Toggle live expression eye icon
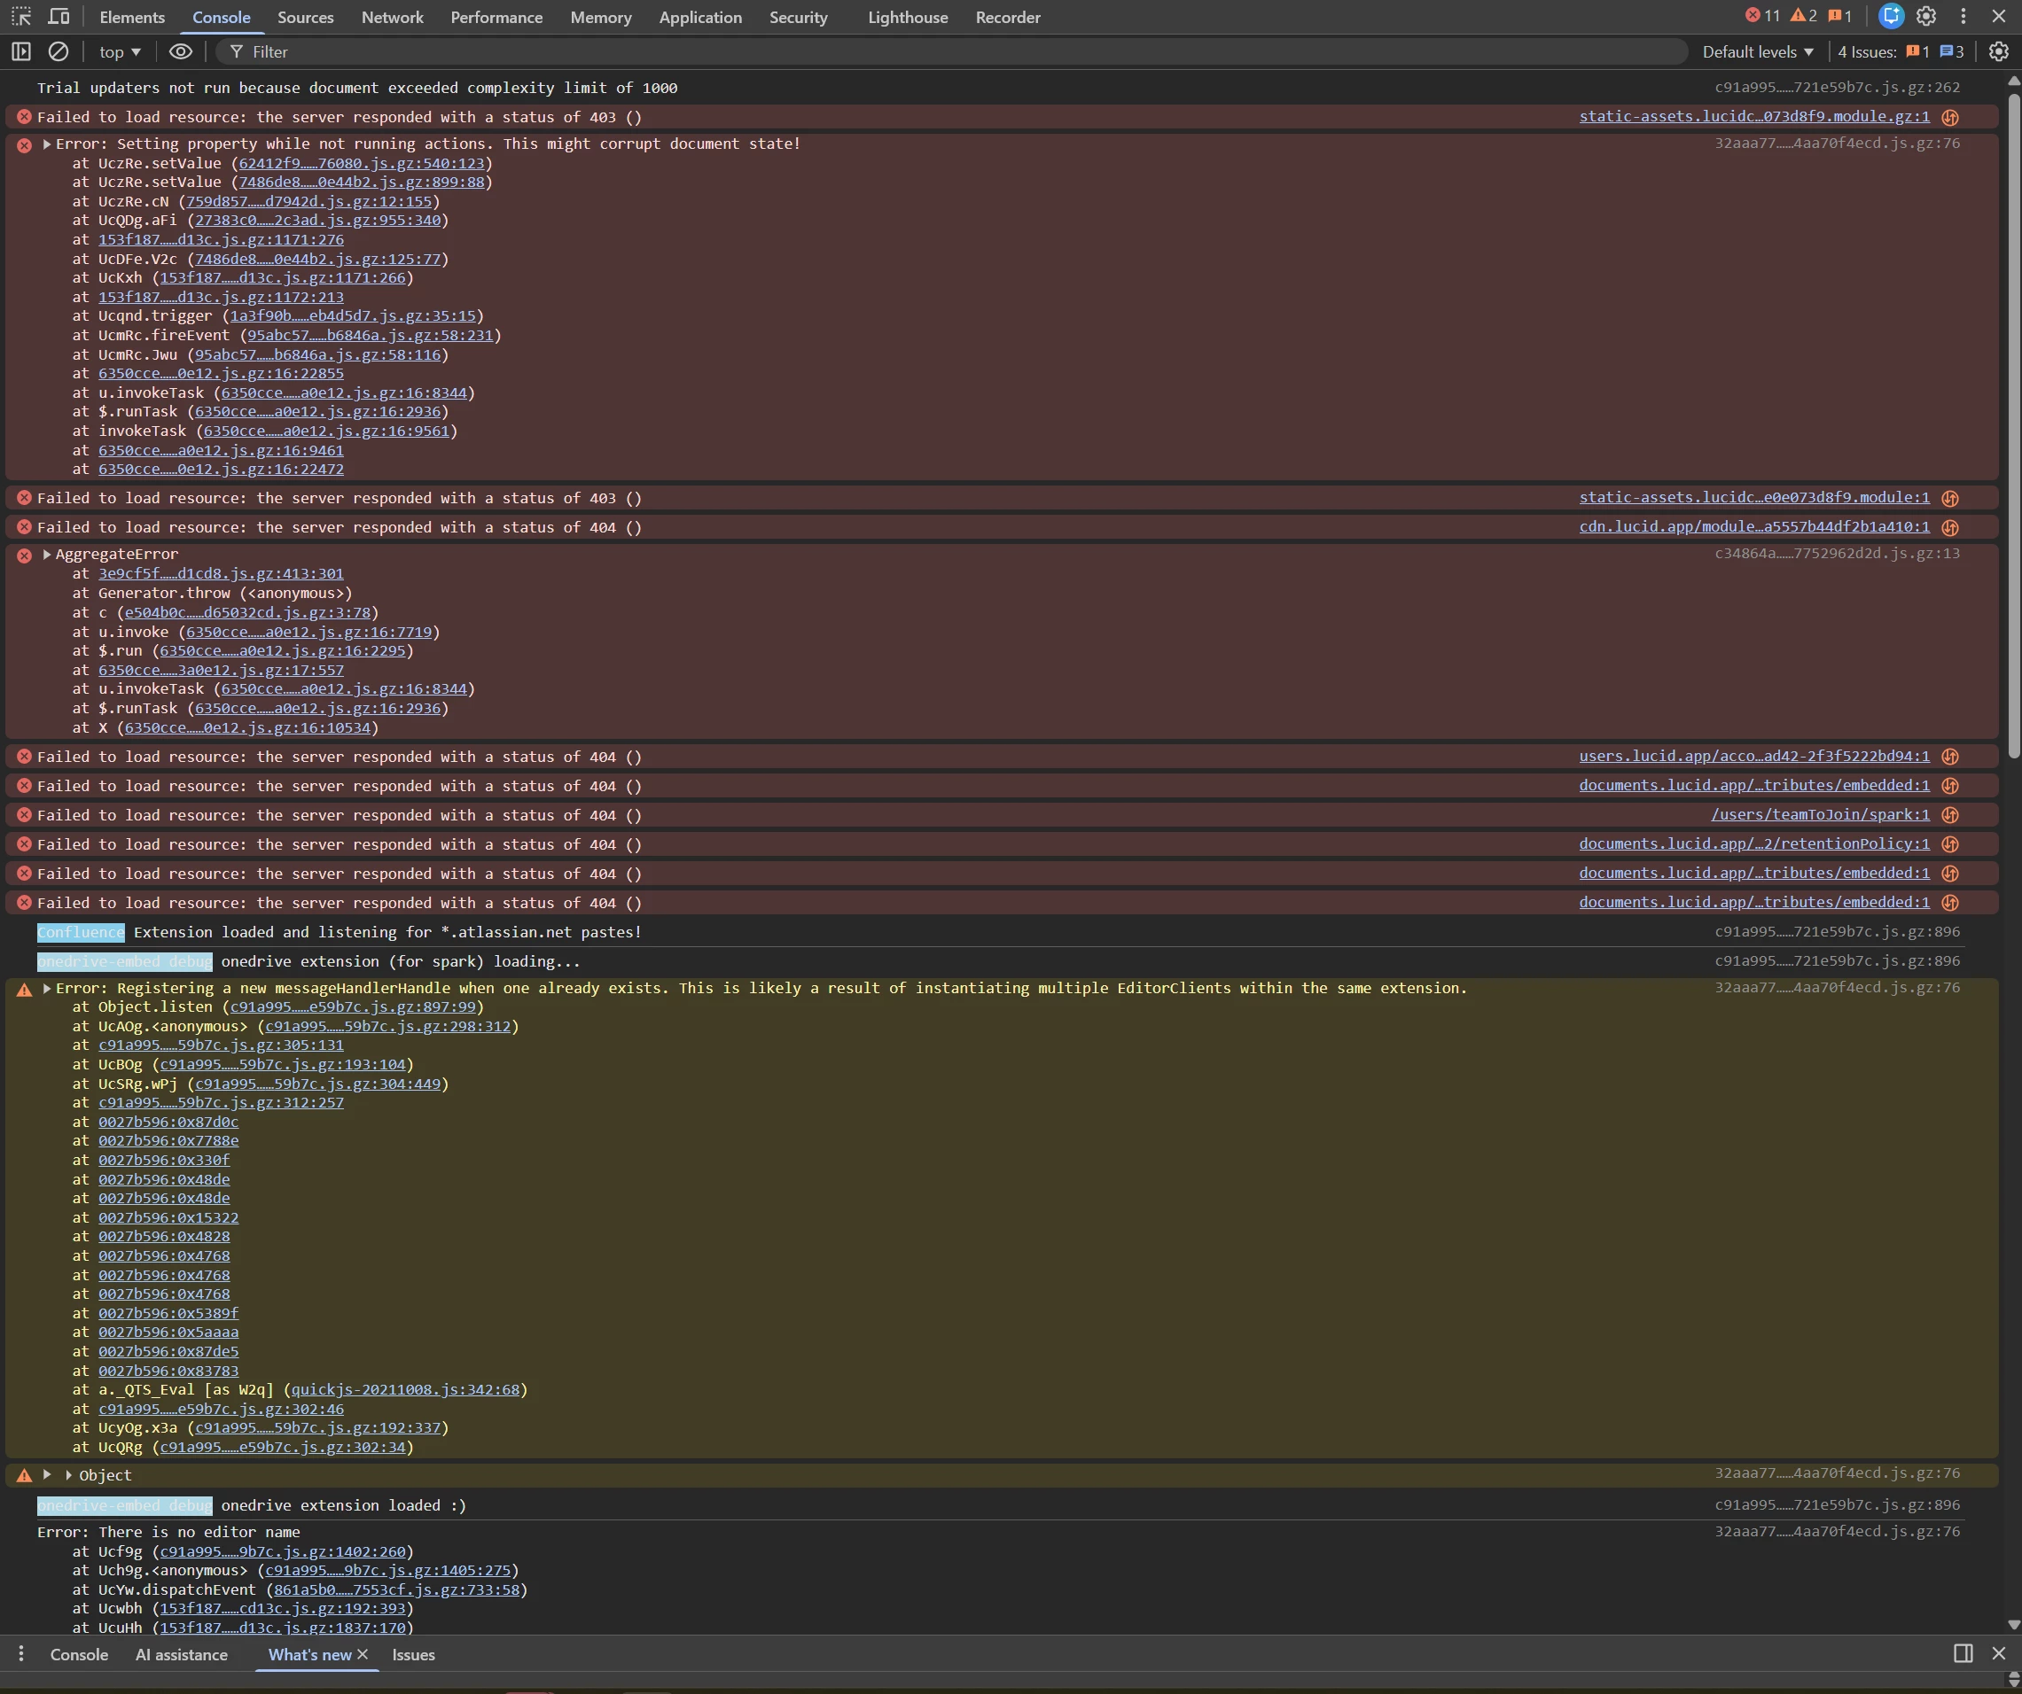Image resolution: width=2022 pixels, height=1694 pixels. click(180, 52)
